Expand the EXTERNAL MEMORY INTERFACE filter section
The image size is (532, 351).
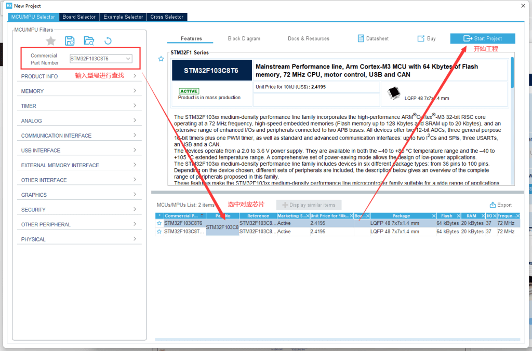(79, 165)
